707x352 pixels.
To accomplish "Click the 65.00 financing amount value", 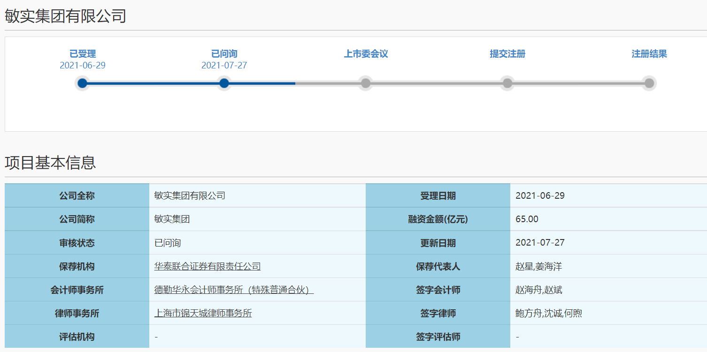I will pyautogui.click(x=527, y=219).
